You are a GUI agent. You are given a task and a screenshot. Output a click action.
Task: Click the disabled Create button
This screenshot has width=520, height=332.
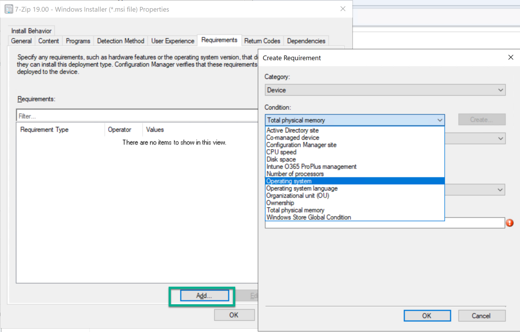481,119
